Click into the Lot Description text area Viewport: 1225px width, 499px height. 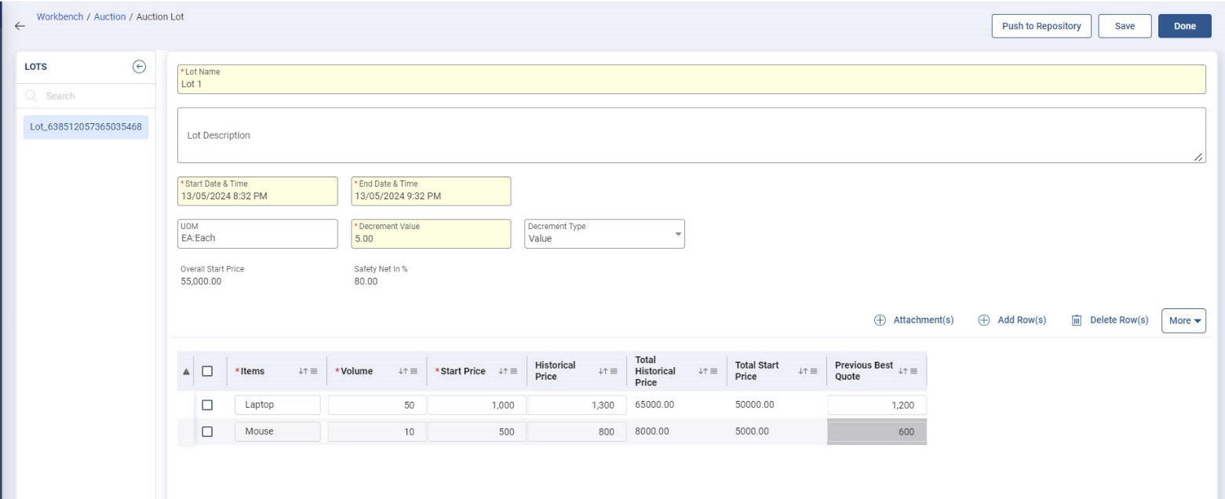click(x=691, y=136)
